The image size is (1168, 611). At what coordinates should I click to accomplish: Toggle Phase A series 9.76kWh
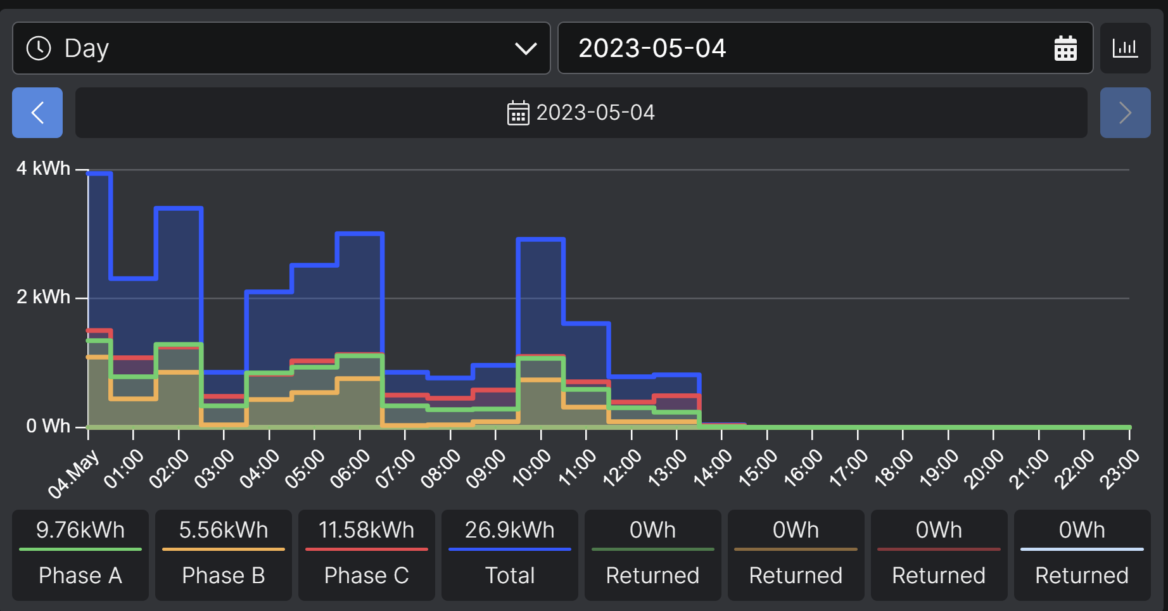(x=80, y=555)
